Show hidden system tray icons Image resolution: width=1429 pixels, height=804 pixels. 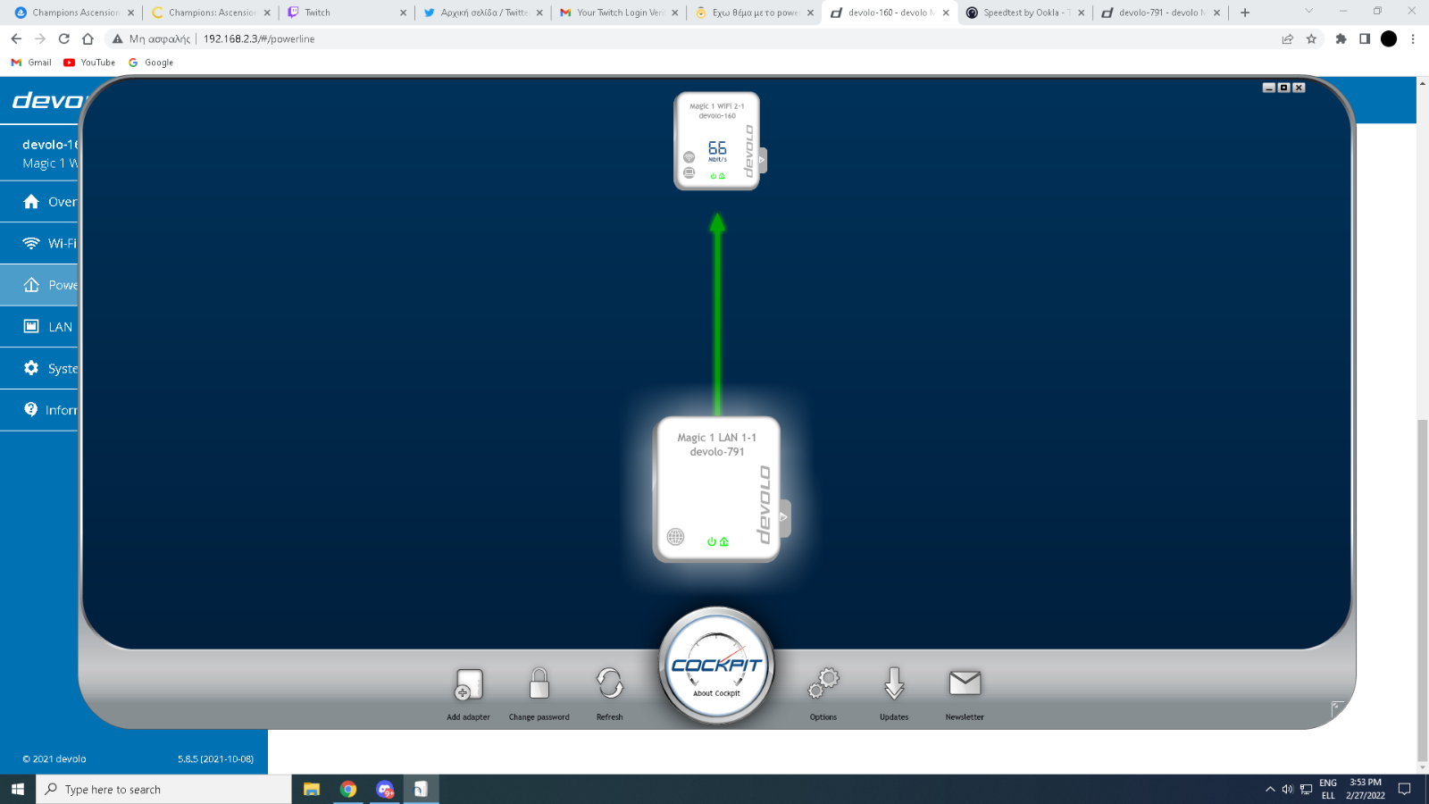[1270, 789]
